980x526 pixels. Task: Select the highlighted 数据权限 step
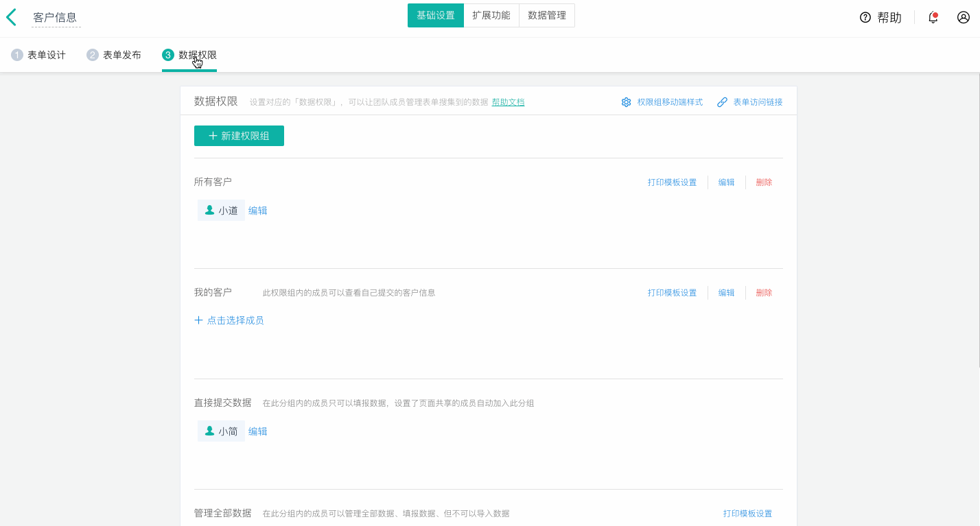pyautogui.click(x=189, y=55)
